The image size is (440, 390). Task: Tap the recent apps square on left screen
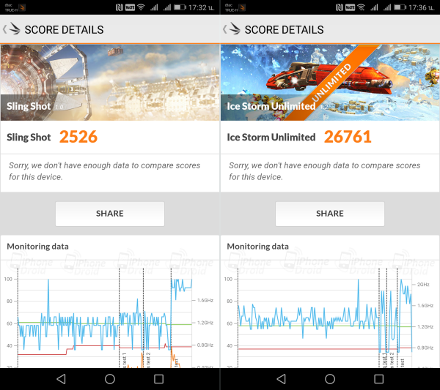tap(158, 379)
